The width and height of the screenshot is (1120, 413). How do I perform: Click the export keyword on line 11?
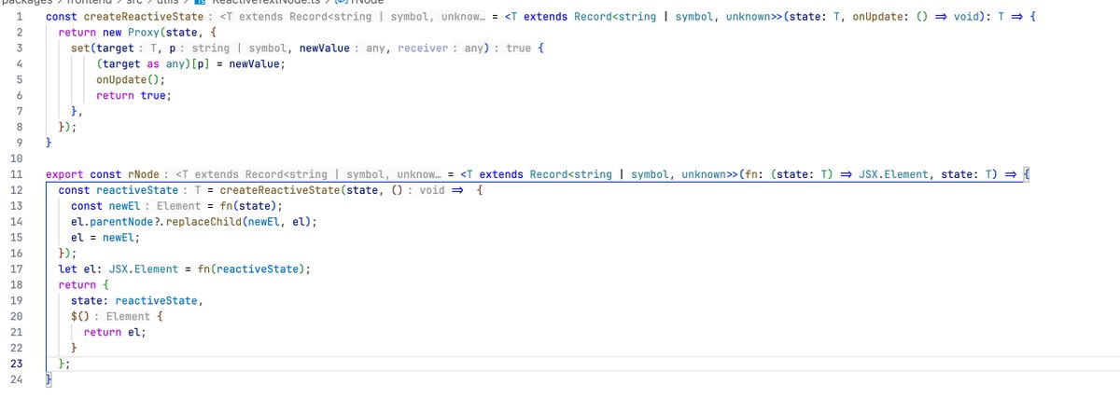point(65,174)
